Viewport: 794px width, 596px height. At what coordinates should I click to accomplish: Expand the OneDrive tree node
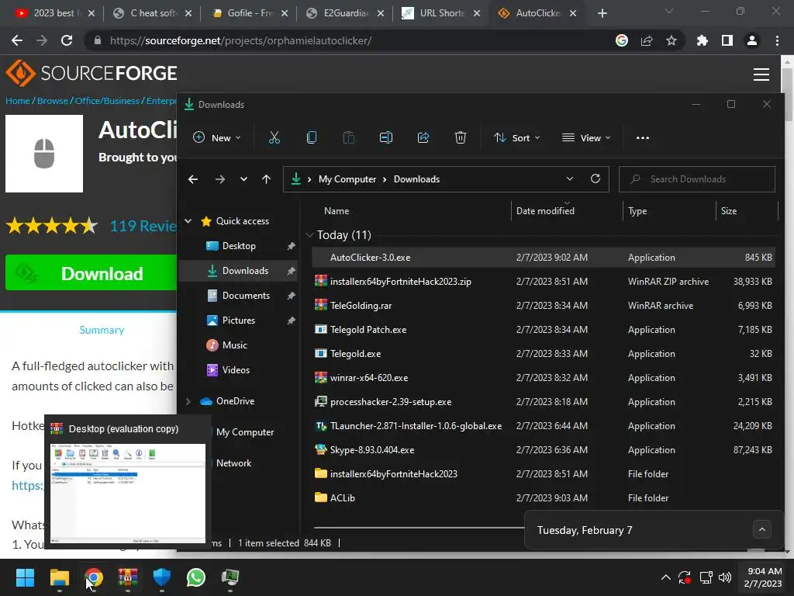click(188, 401)
